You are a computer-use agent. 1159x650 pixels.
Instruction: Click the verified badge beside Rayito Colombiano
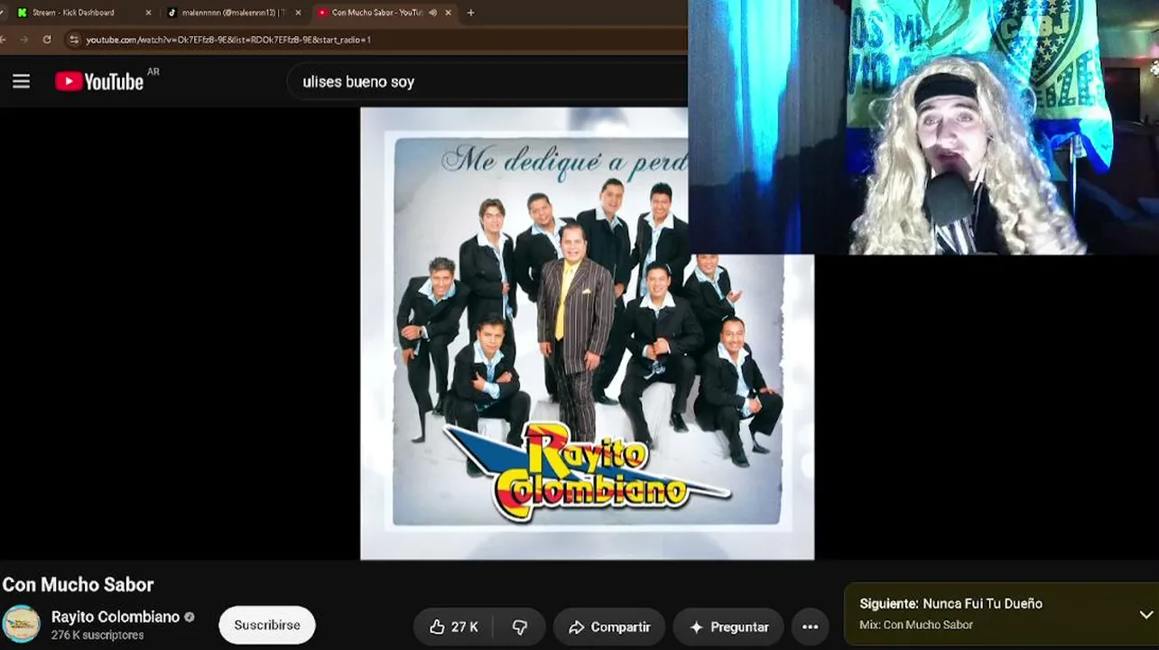pyautogui.click(x=190, y=617)
